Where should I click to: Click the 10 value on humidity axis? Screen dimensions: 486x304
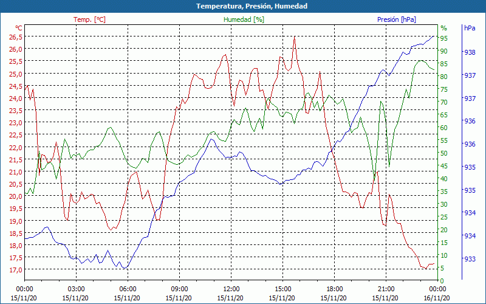pos(444,255)
